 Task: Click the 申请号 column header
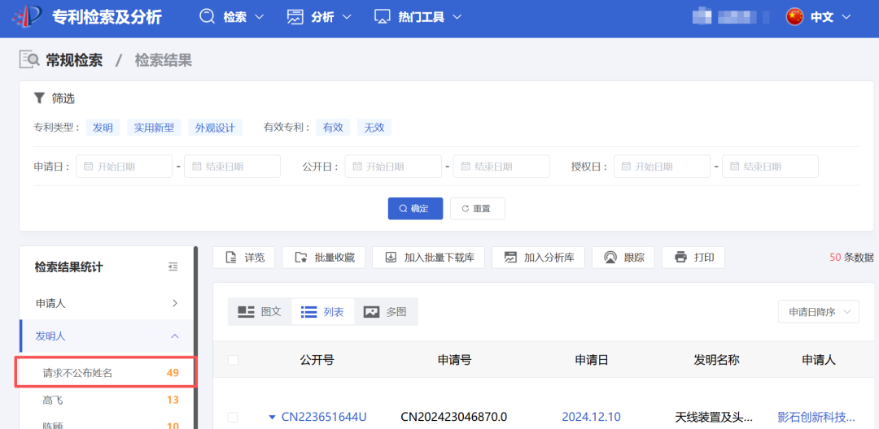454,360
